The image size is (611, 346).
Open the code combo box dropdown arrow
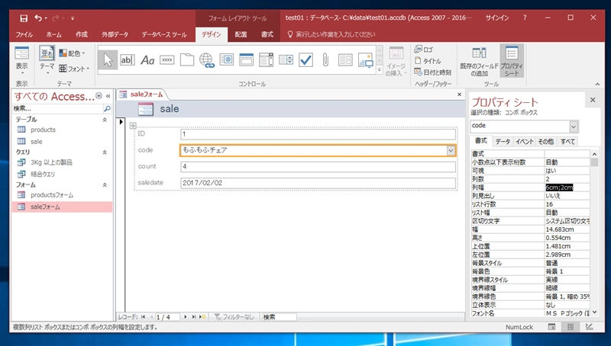451,150
